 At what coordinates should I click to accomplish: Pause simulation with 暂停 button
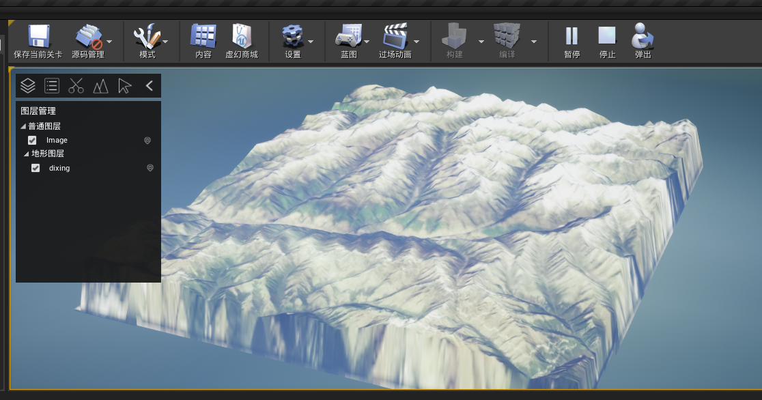pos(572,36)
